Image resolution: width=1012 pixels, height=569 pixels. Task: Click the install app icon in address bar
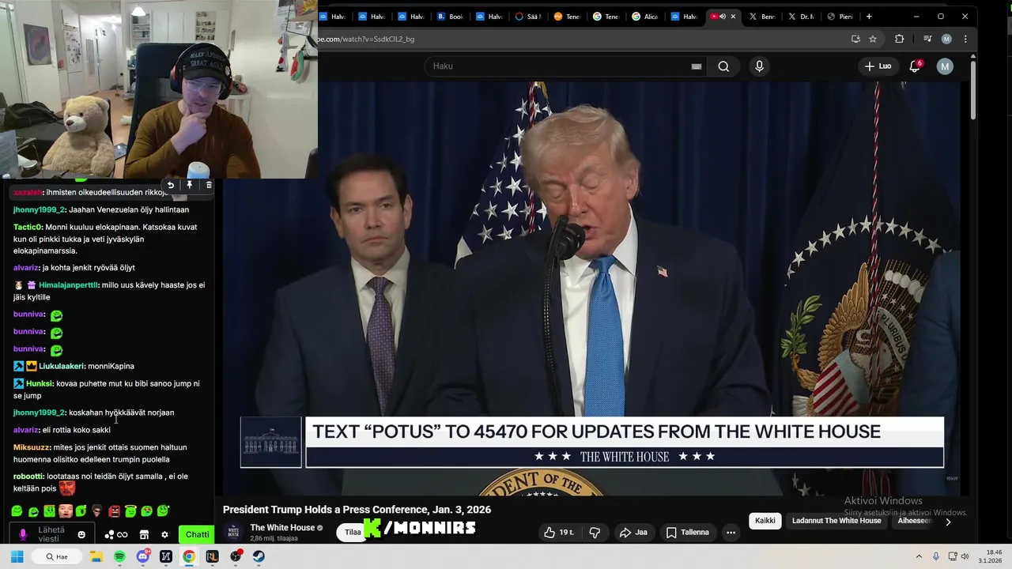[855, 39]
